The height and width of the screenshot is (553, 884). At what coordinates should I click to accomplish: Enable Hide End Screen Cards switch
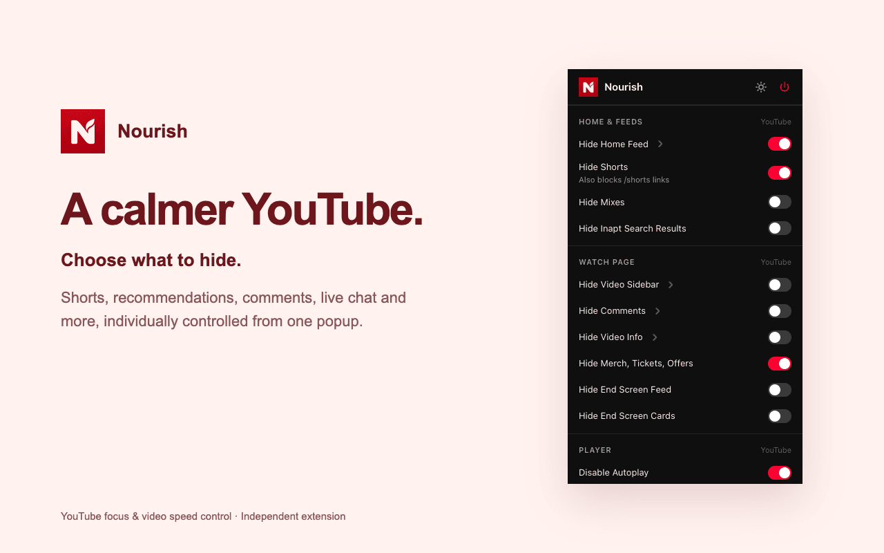[780, 416]
